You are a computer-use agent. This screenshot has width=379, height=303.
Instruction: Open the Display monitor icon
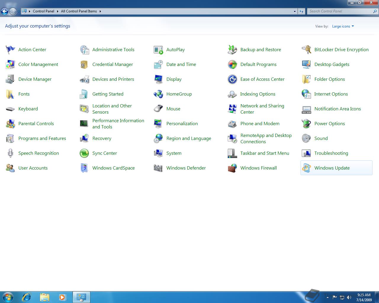click(158, 79)
